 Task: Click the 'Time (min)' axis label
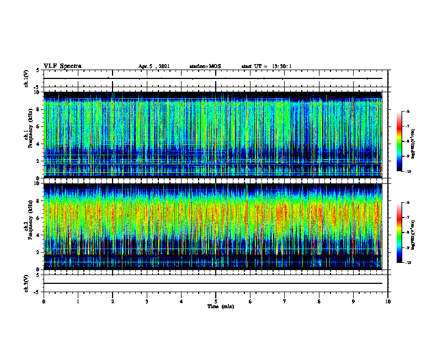221,307
